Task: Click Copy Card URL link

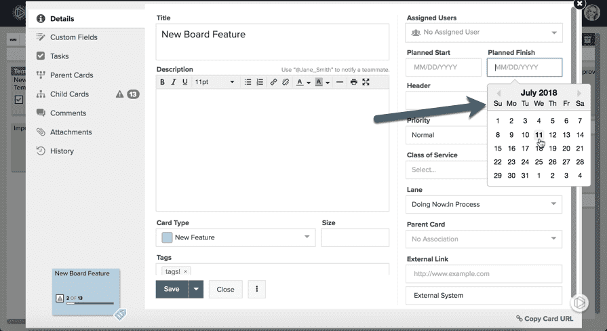Action: pyautogui.click(x=545, y=319)
